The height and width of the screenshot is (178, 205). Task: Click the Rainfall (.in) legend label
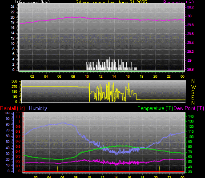pyautogui.click(x=12, y=108)
